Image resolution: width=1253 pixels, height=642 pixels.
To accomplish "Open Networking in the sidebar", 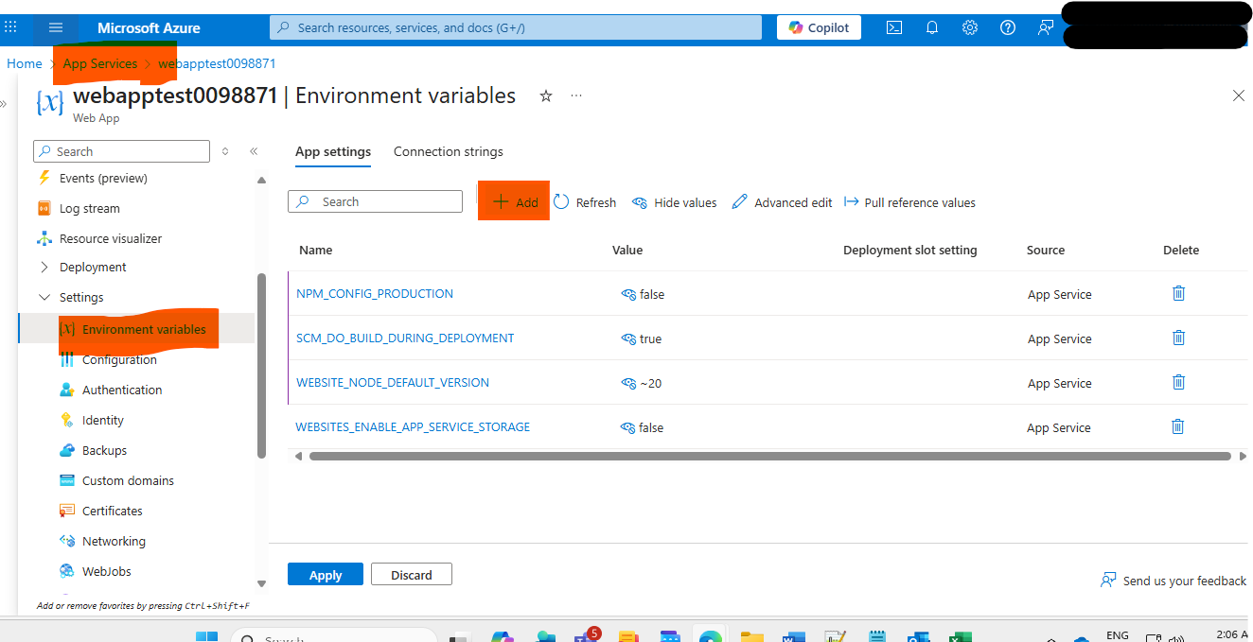I will (x=114, y=541).
